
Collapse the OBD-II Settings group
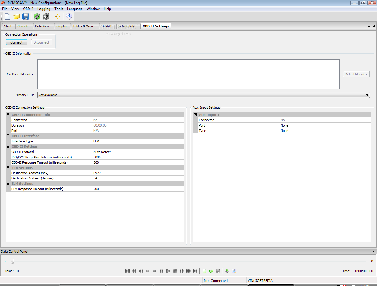click(8, 147)
